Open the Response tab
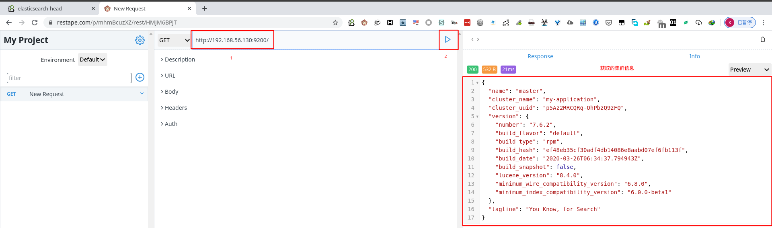The image size is (772, 228). click(540, 56)
